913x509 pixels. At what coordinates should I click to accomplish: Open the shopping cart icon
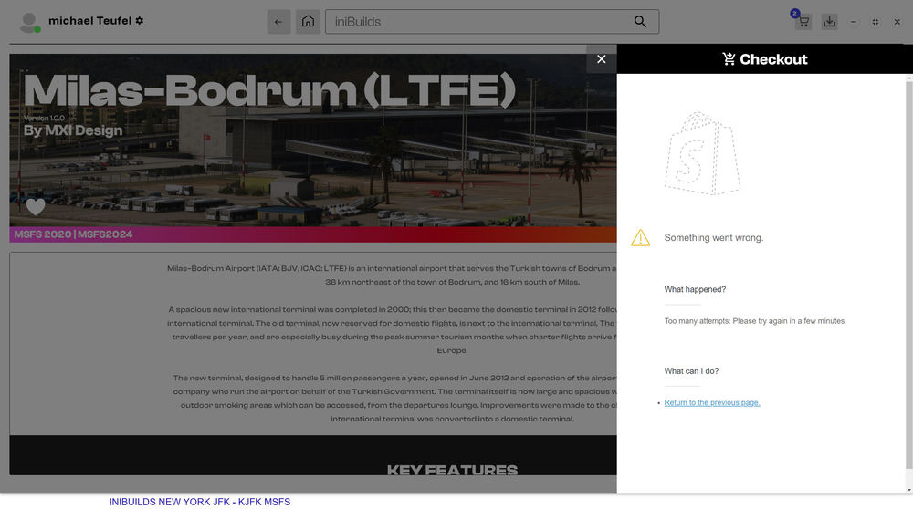click(803, 22)
